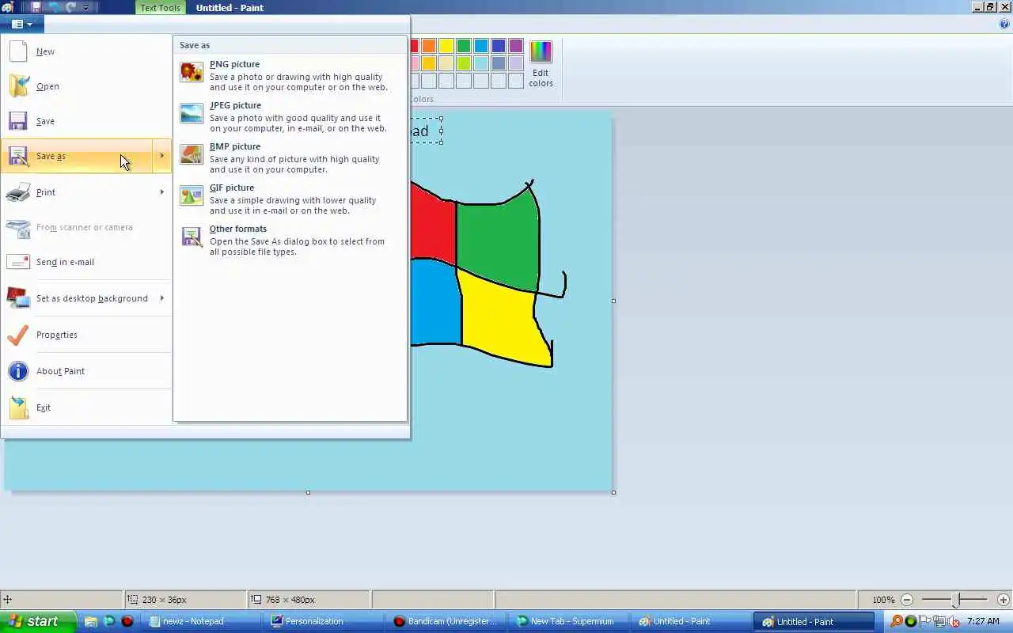Choose New from the file menu
Screen dimensions: 1013x633
87,51
